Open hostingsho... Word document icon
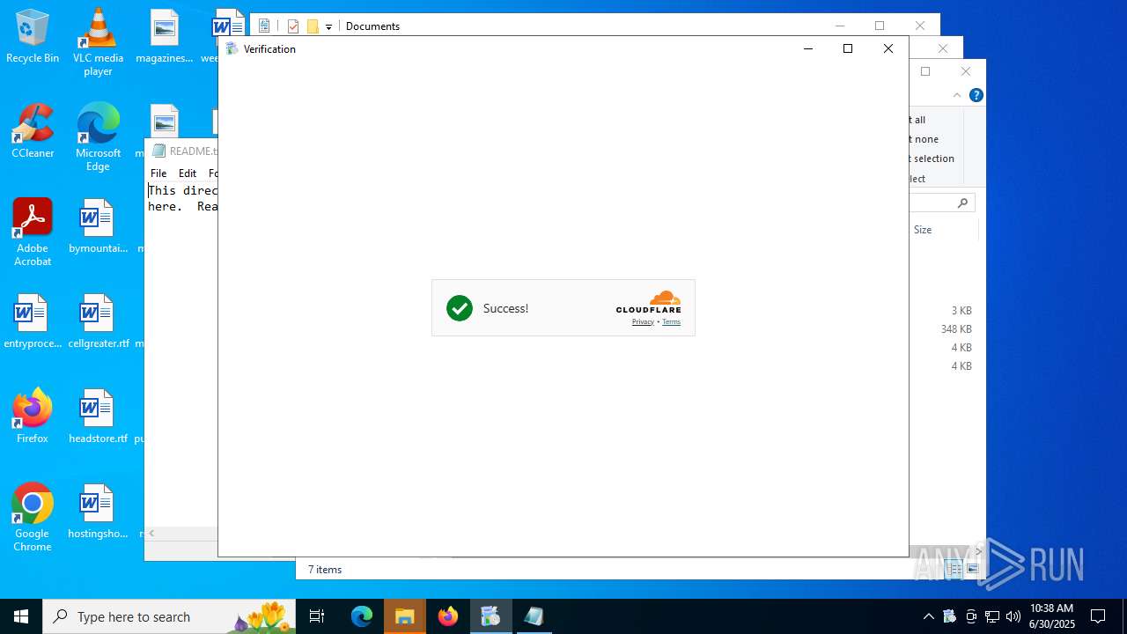The image size is (1127, 634). point(98,512)
